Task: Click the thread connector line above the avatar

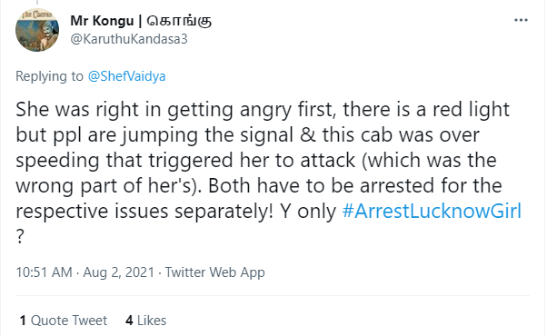Action: click(x=37, y=2)
